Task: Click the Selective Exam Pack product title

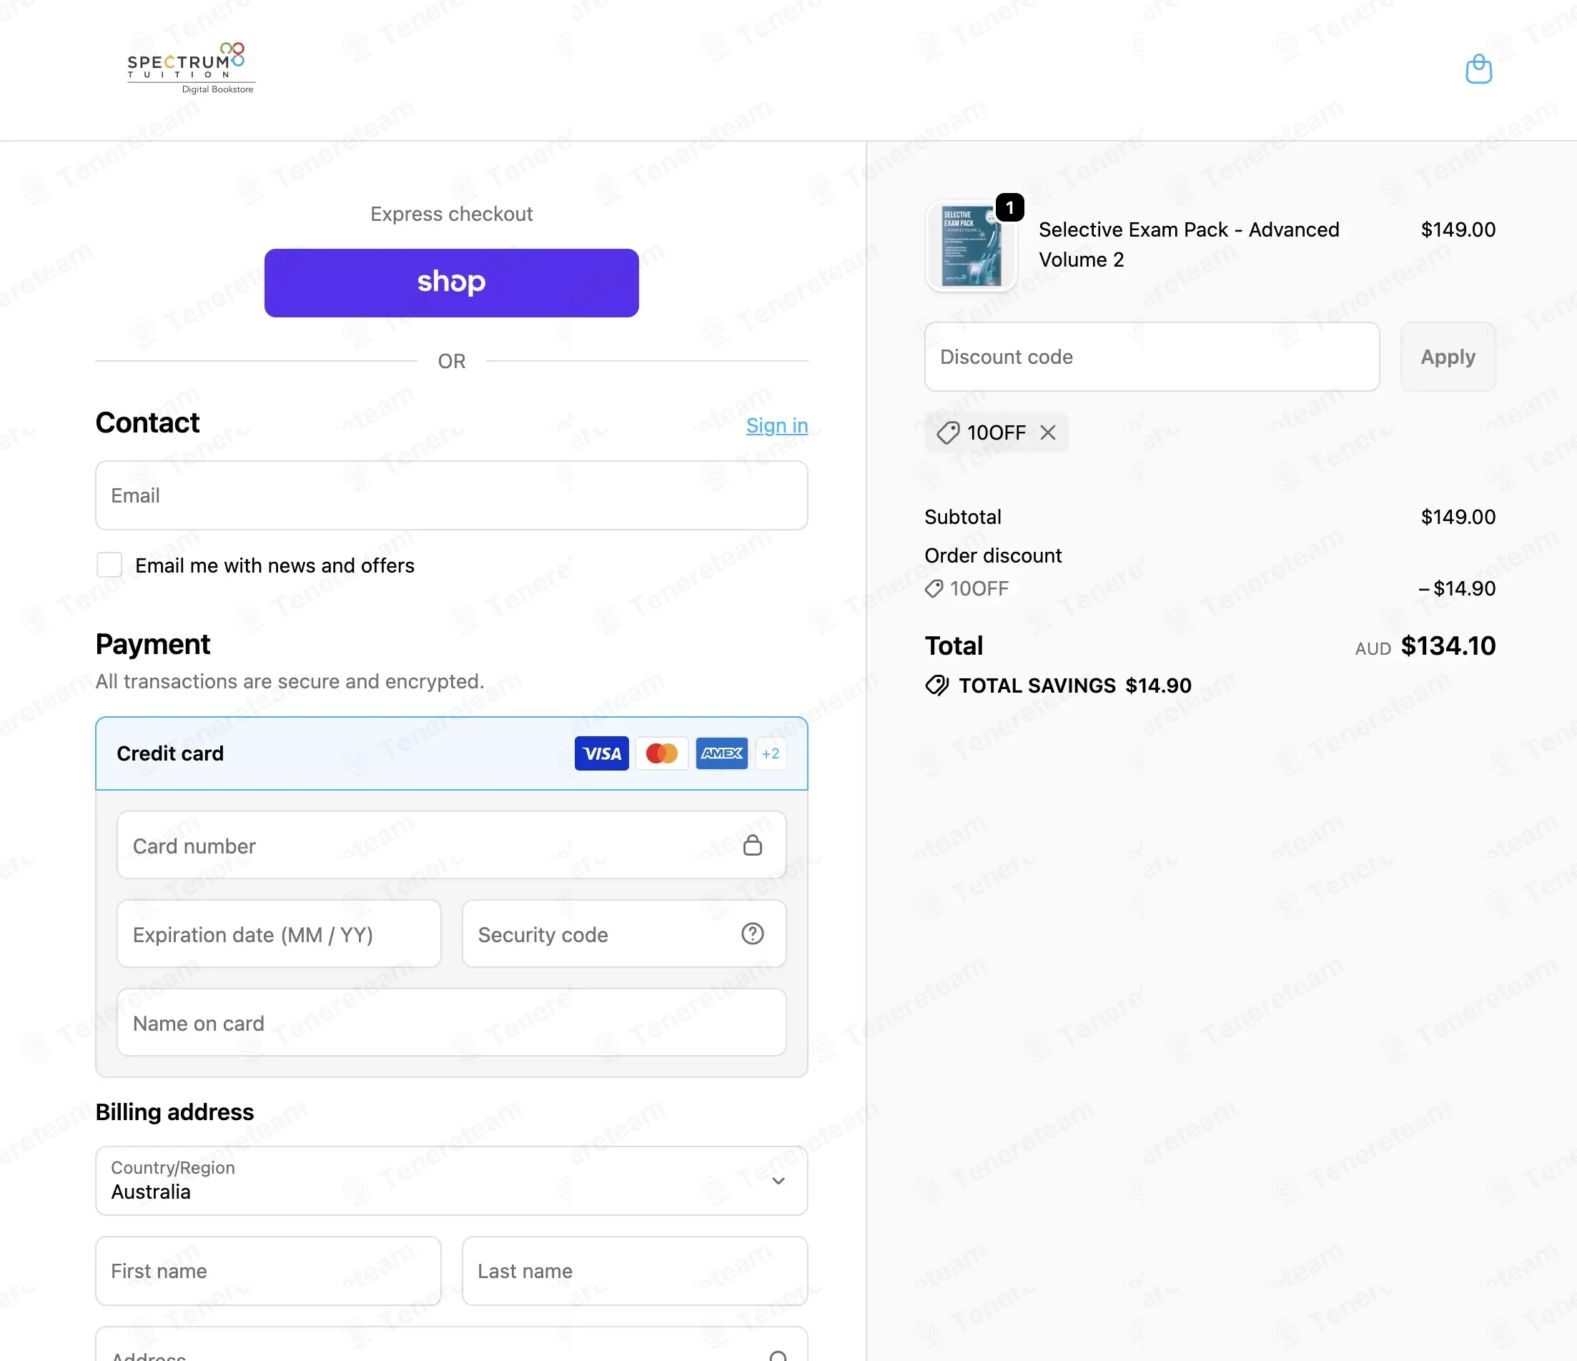Action: tap(1189, 244)
